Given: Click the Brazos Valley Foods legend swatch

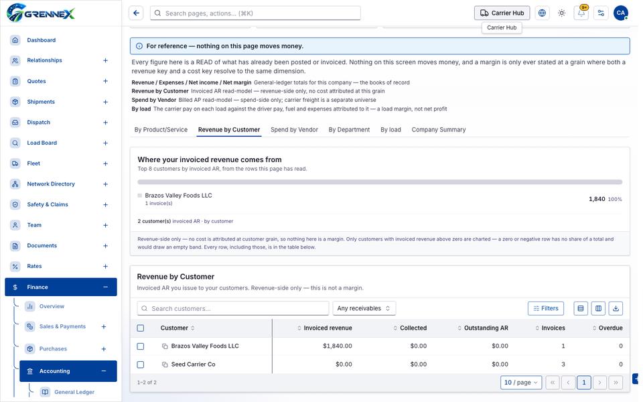Looking at the screenshot, I should 140,196.
